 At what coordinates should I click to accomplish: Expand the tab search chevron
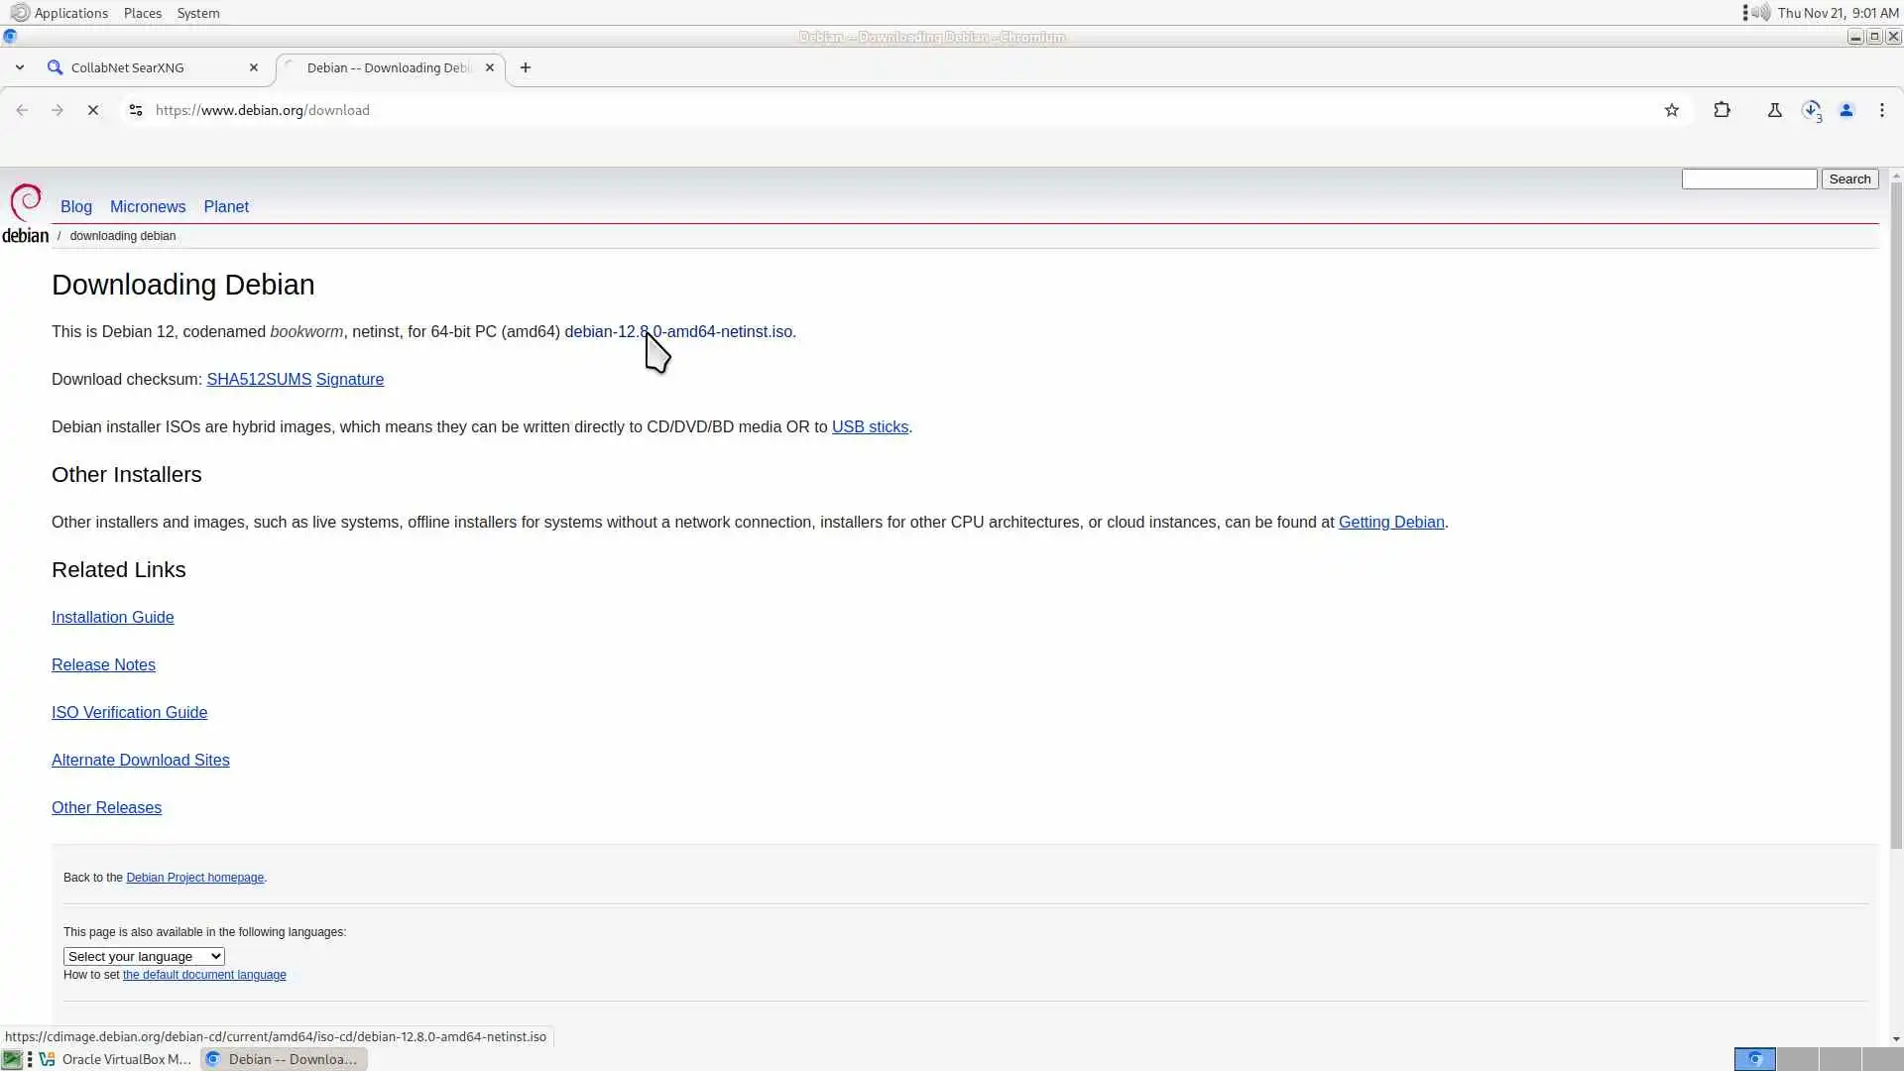click(x=19, y=67)
